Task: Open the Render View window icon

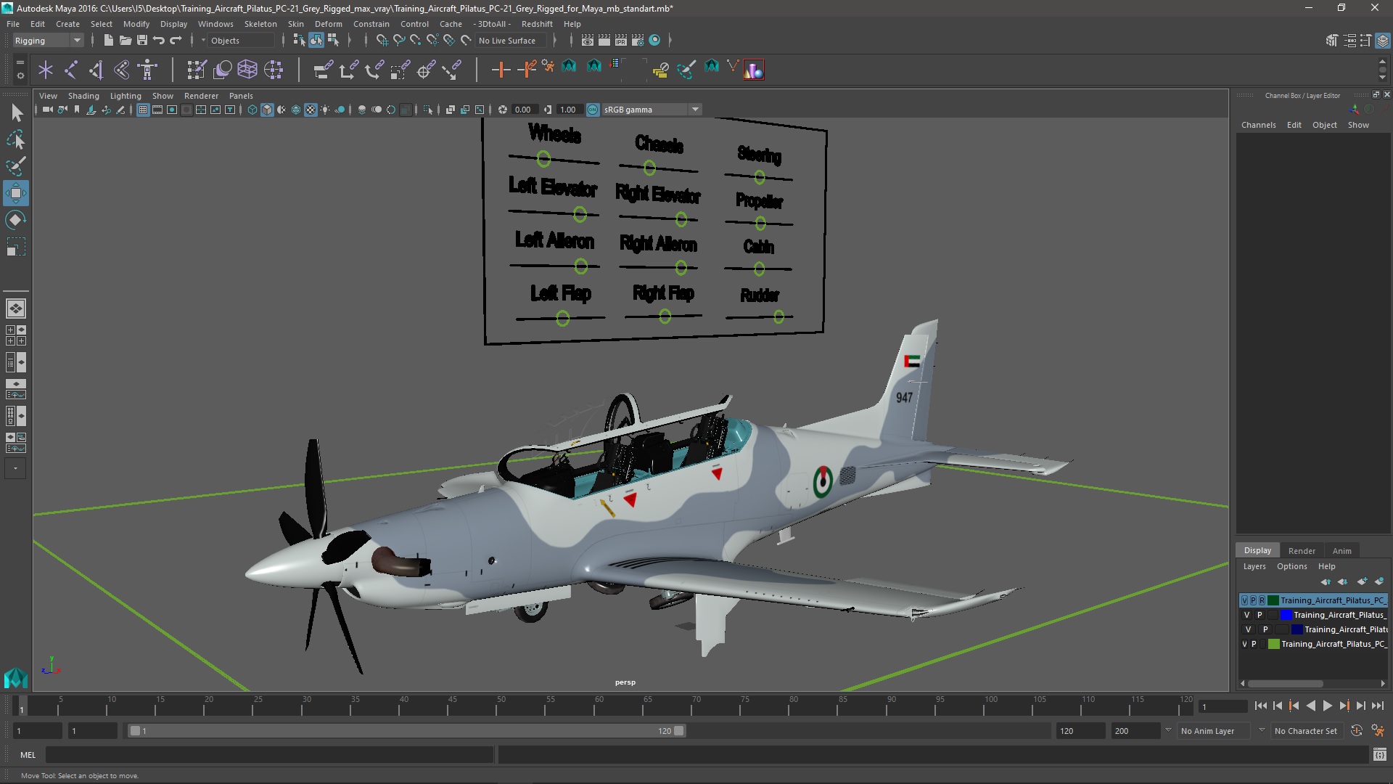Action: (588, 41)
